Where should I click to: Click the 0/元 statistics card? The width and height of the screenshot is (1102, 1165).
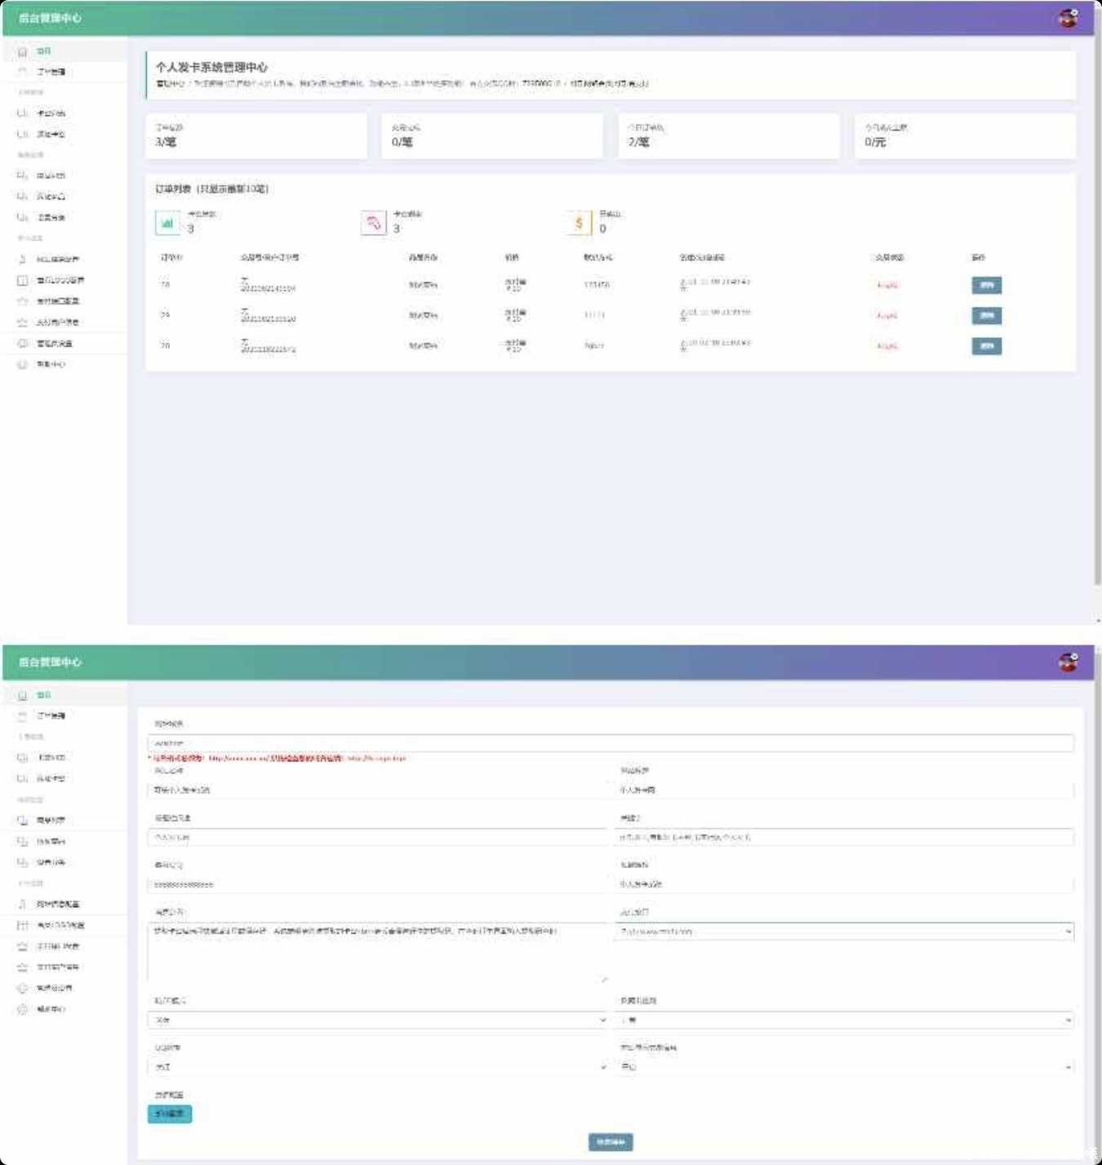click(x=965, y=135)
